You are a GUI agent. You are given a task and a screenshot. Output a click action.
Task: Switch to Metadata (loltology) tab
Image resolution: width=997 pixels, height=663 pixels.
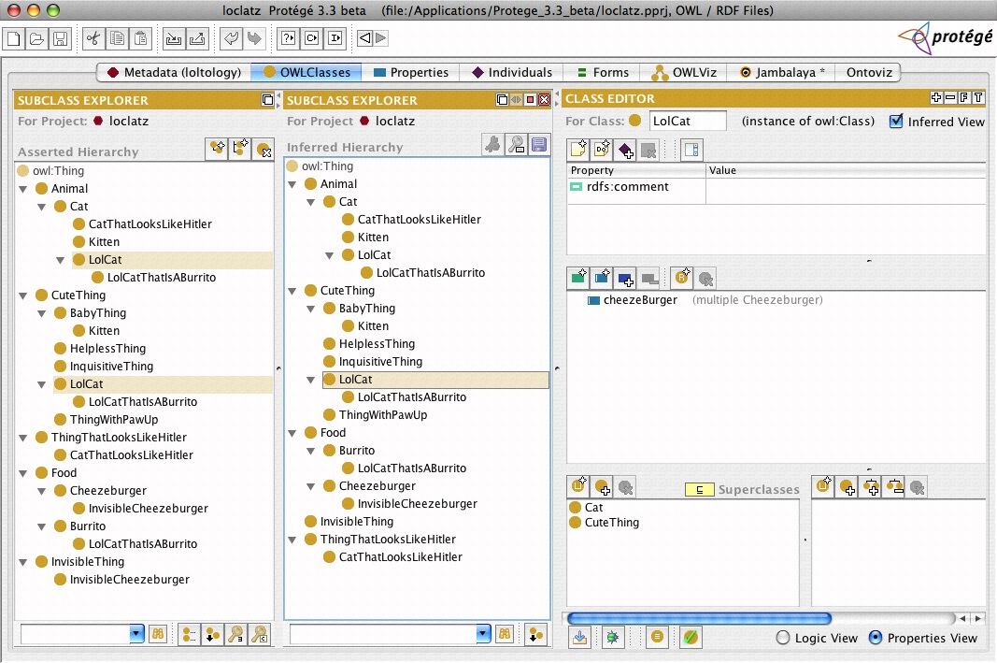174,73
